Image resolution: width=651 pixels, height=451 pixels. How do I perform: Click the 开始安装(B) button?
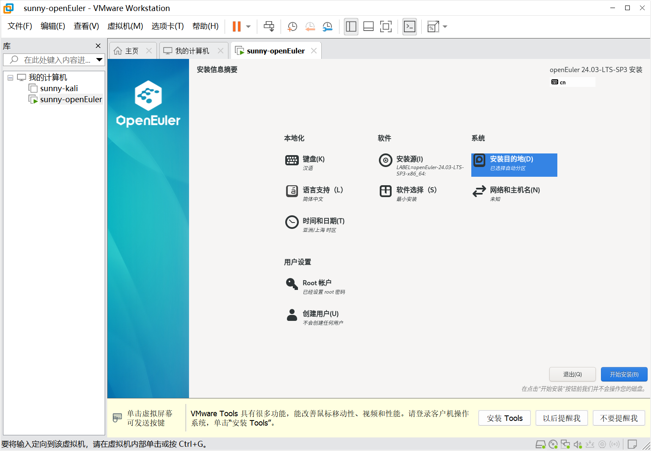point(624,374)
